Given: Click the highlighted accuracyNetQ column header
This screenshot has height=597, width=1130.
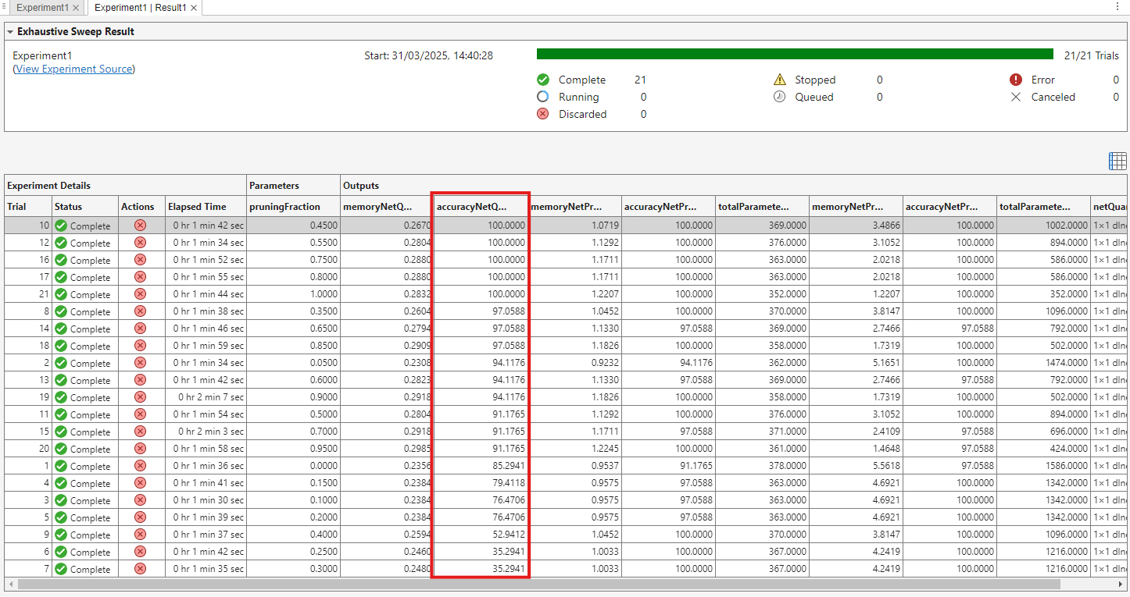Looking at the screenshot, I should point(479,206).
